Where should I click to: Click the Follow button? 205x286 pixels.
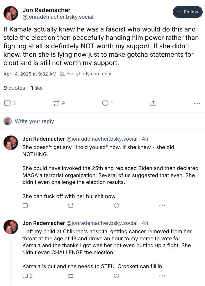187,12
